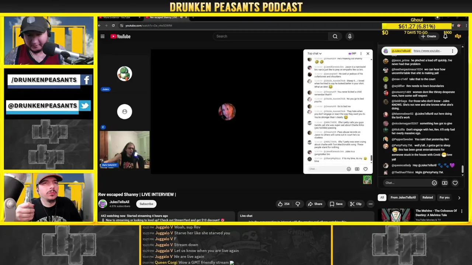Click @PettyPatty.TM. username in side chat
Image resolution: width=472 pixels, height=265 pixels.
tap(402, 145)
